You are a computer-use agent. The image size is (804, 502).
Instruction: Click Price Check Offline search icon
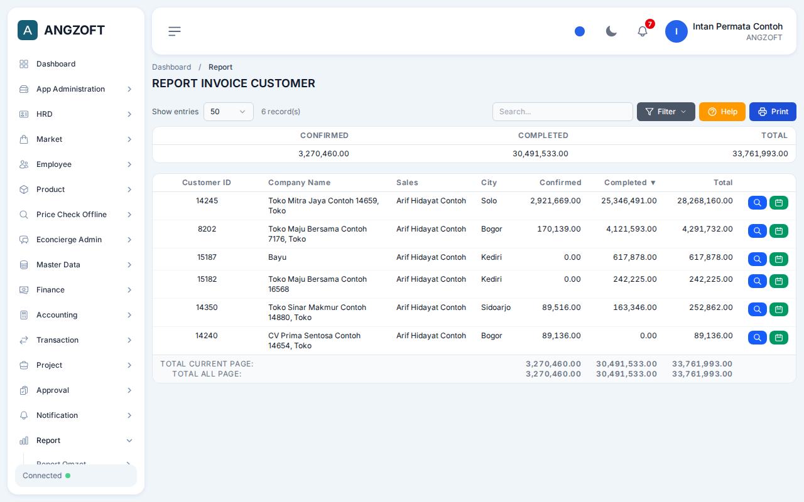click(24, 215)
